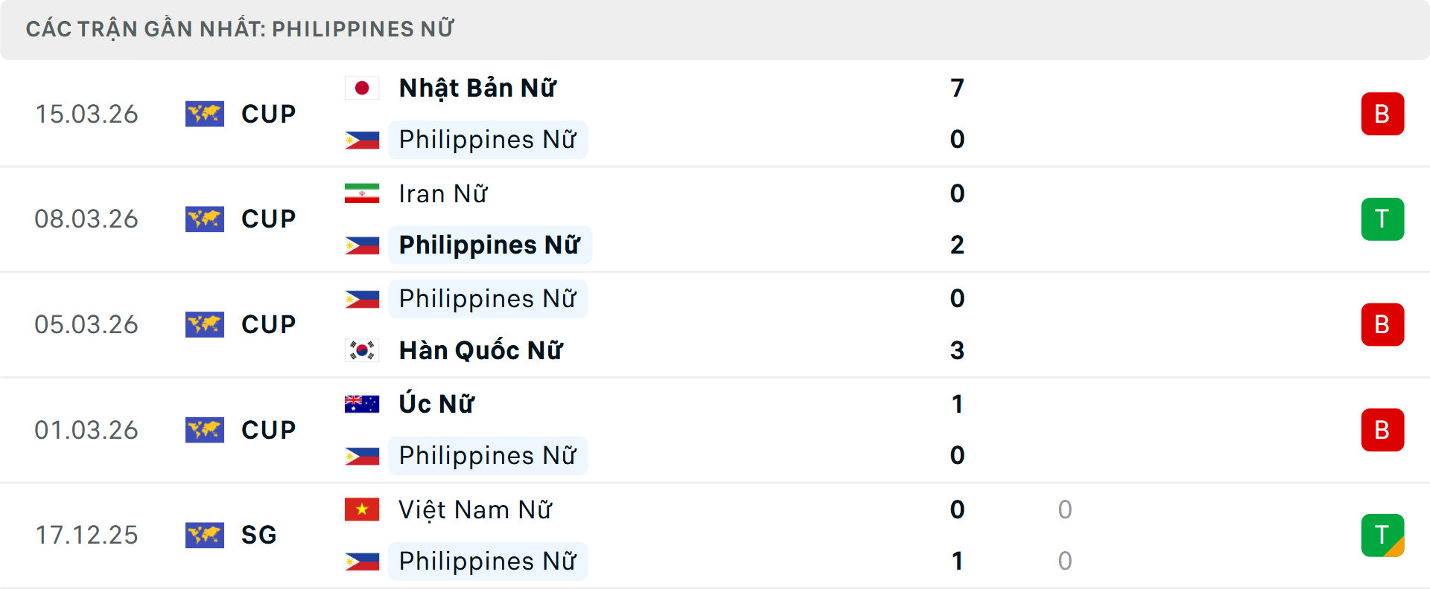
Task: Click the Việt Nam Nữ team name
Action: coord(474,510)
